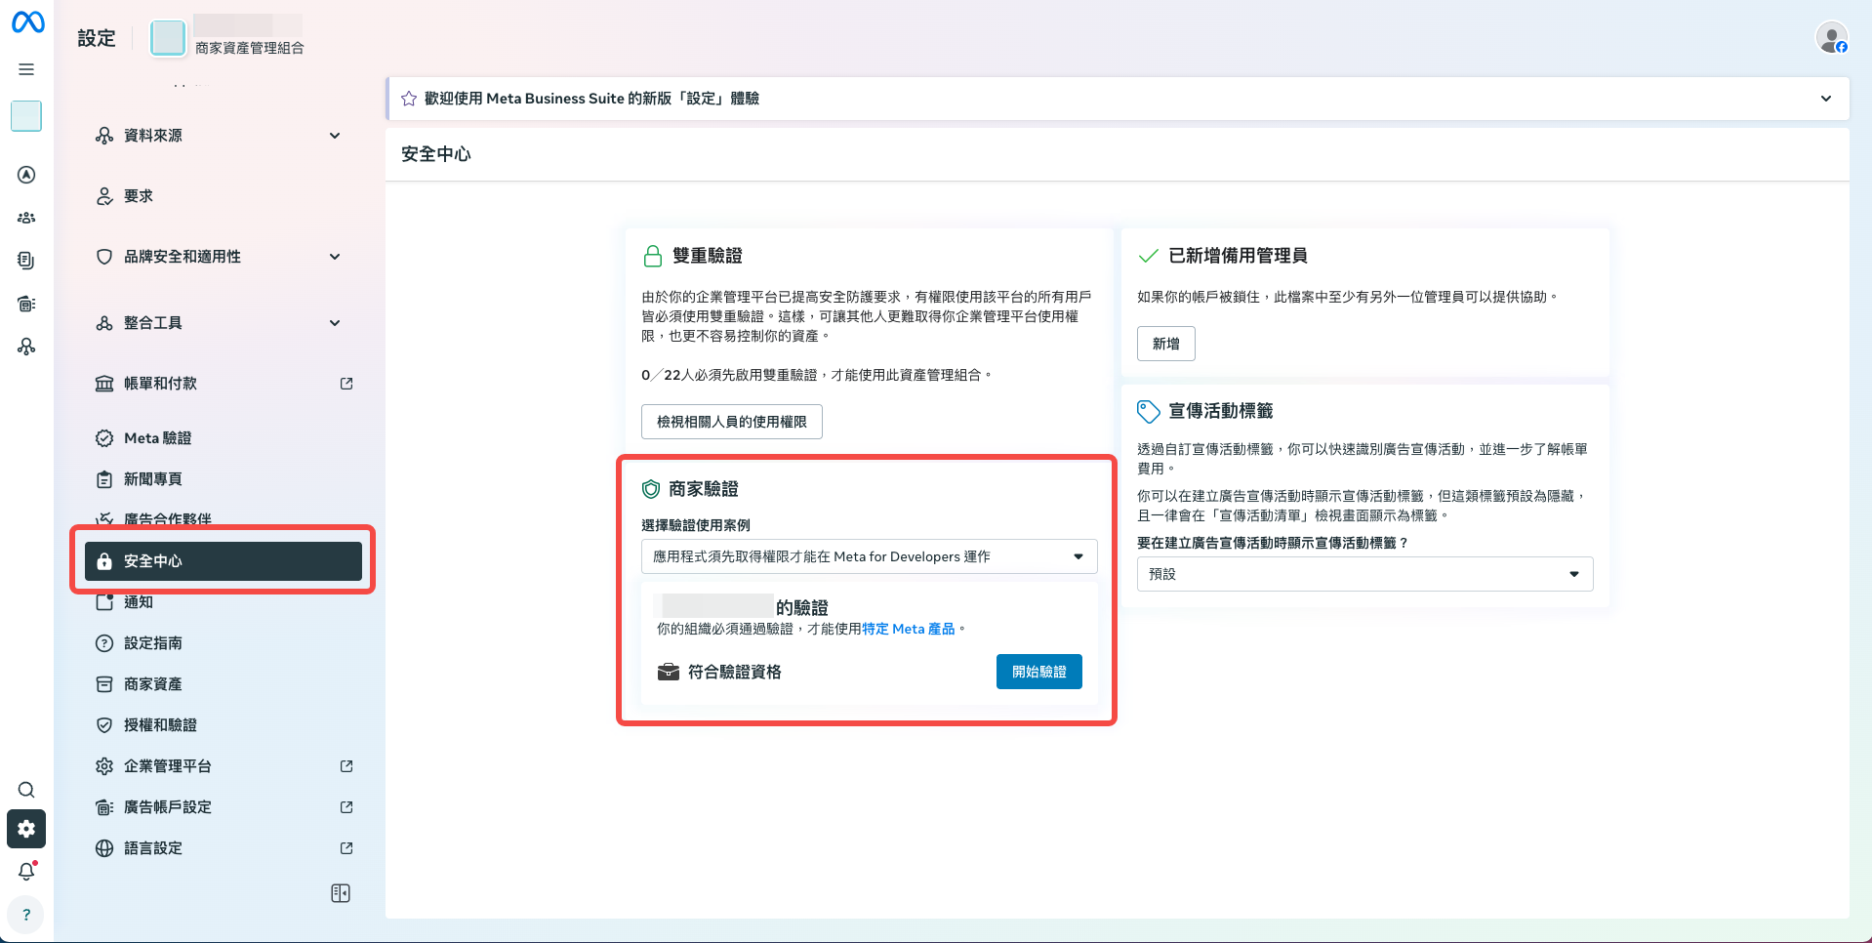Click the 新增 backup admin button
Screen dimensions: 1872x943
coord(1165,344)
